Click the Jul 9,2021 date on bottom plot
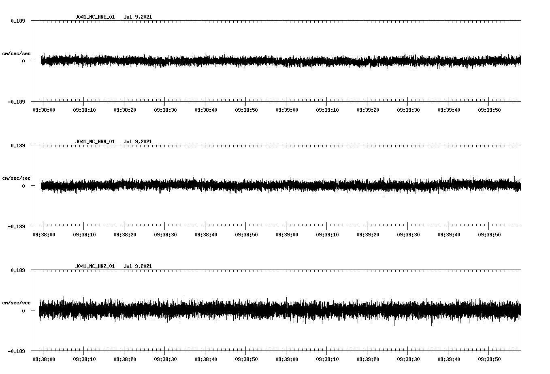550x374 pixels. [139, 266]
